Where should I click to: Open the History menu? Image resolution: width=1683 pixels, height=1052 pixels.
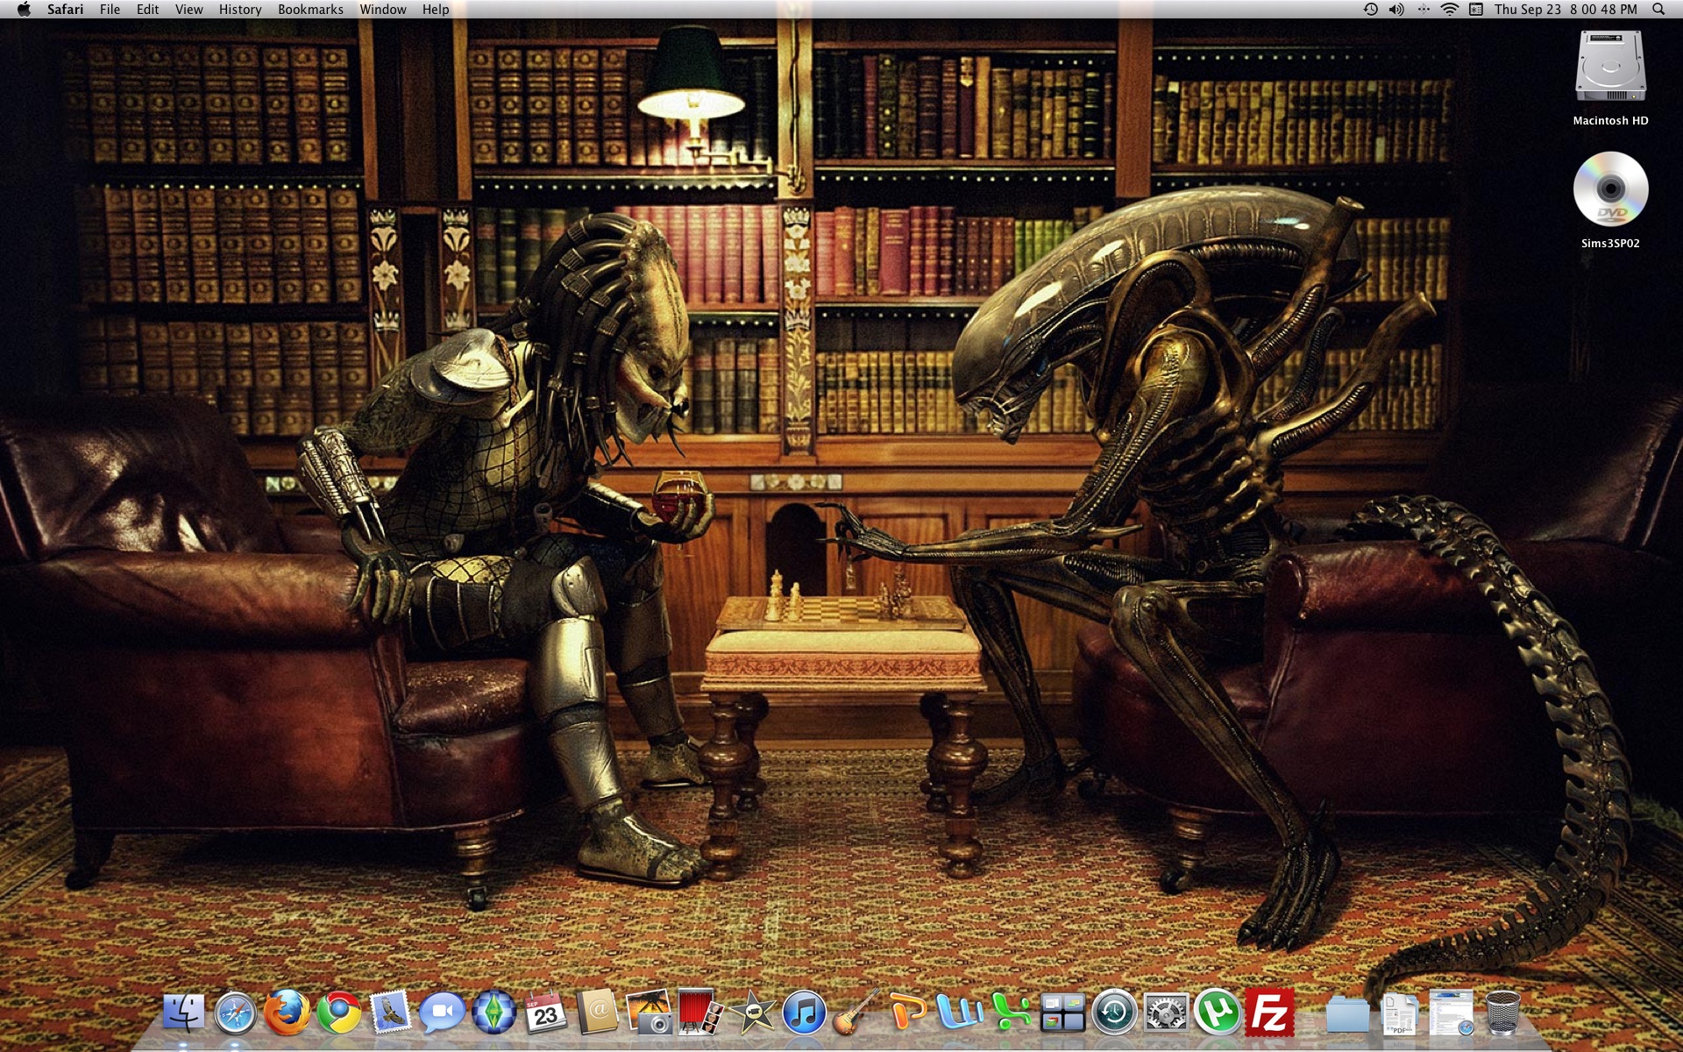coord(239,10)
